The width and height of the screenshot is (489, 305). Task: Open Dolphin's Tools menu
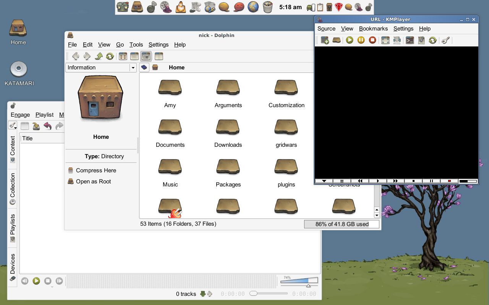click(x=136, y=45)
